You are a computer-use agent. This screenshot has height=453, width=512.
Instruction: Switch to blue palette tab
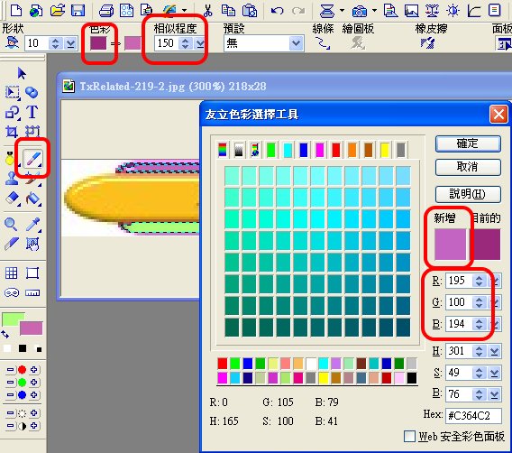point(304,150)
